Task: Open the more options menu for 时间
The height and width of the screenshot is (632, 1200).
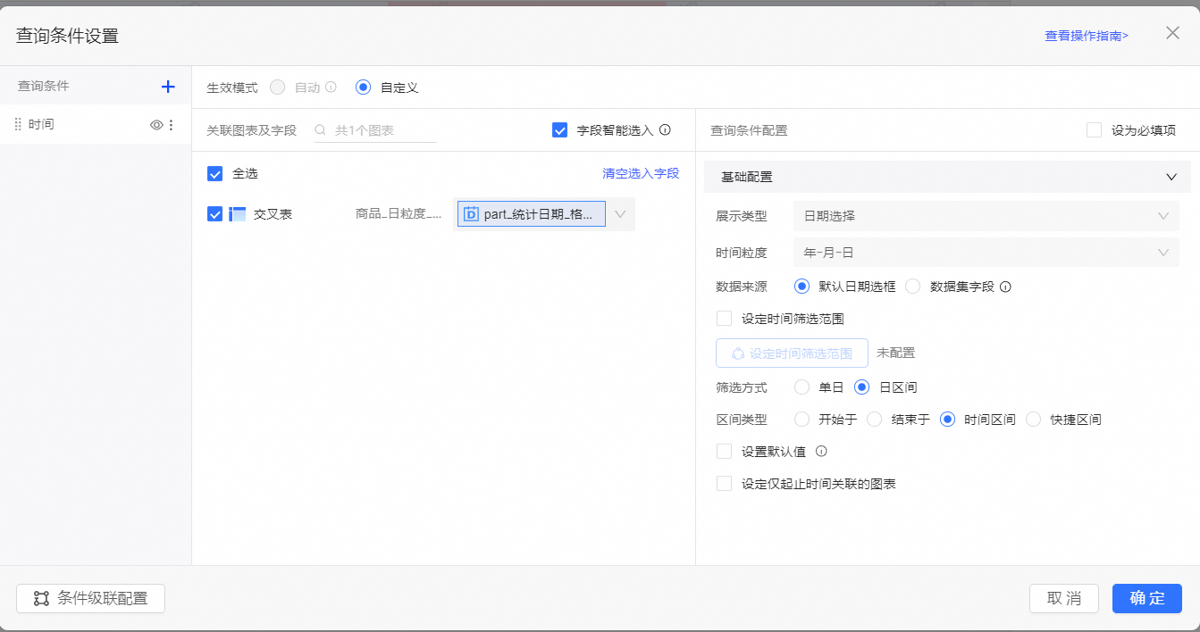Action: (x=172, y=125)
